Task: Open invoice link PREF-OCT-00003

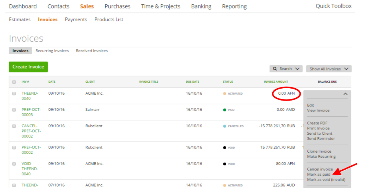Action: click(31, 112)
